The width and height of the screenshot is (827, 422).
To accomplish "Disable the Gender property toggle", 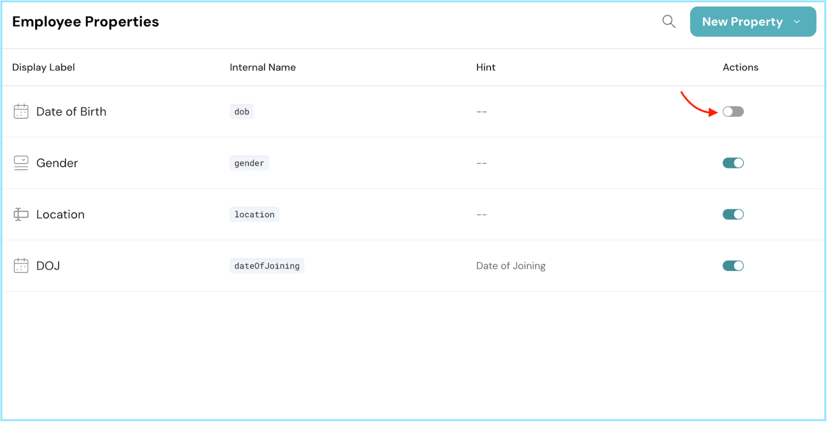I will click(x=732, y=163).
